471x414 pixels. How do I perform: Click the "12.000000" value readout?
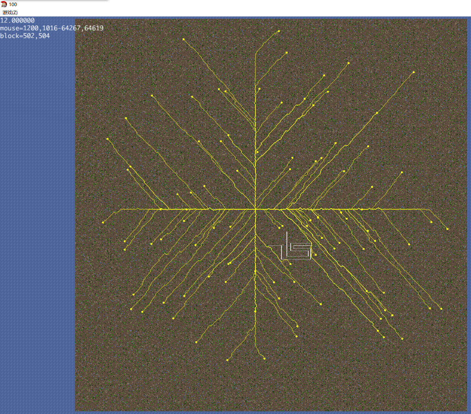[17, 20]
